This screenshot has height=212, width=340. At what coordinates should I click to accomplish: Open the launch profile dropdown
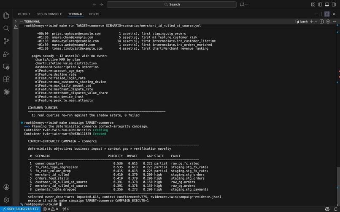pyautogui.click(x=316, y=21)
